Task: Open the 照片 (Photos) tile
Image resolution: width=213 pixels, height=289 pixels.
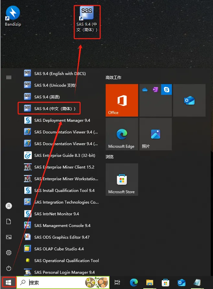Action: click(x=156, y=134)
